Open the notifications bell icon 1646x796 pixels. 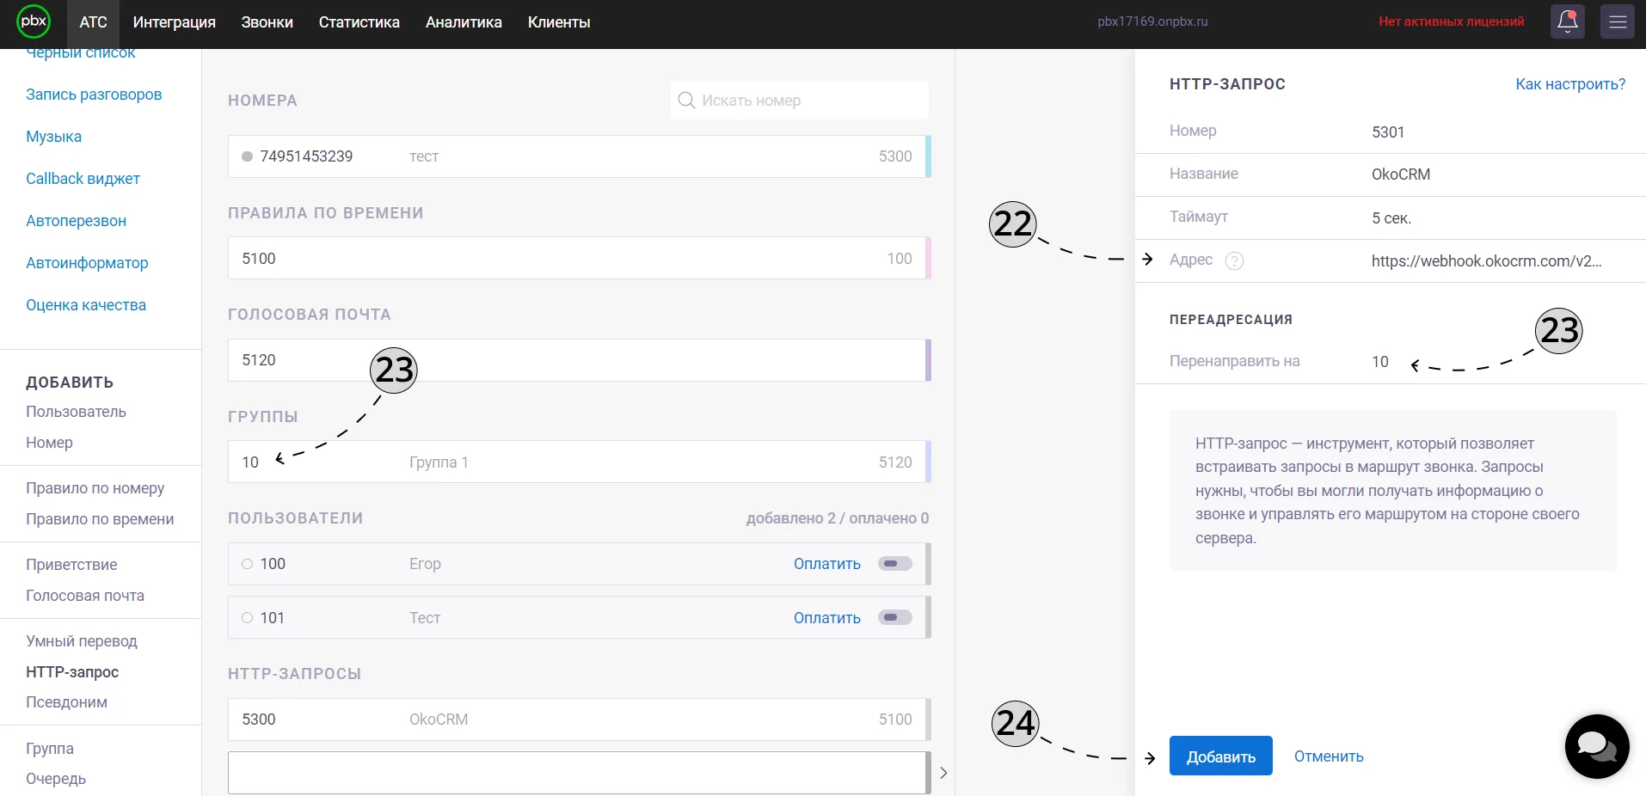click(1567, 21)
